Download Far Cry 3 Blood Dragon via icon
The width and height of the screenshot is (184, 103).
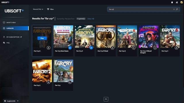pyautogui.click(x=155, y=48)
